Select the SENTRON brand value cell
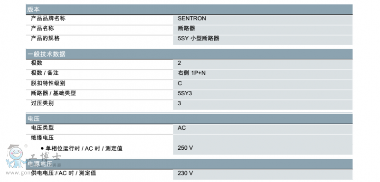 (x=263, y=20)
